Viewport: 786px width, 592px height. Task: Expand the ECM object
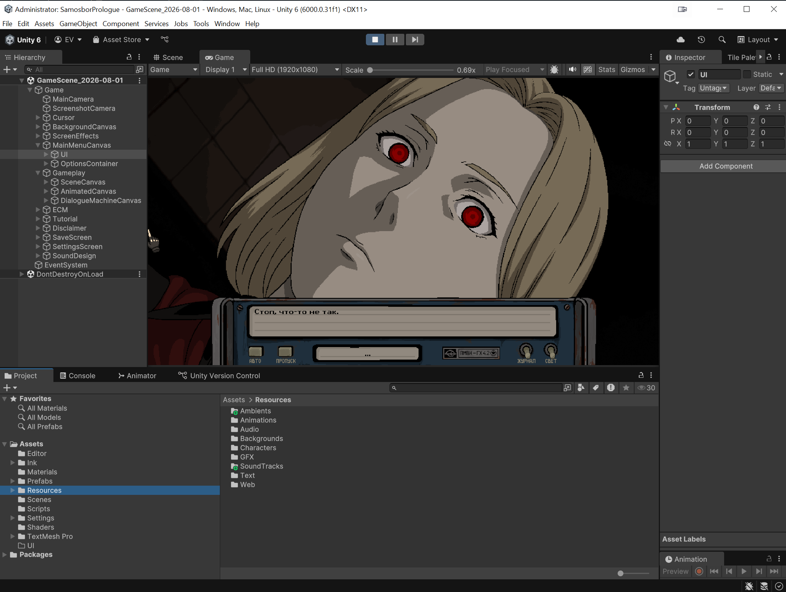tap(38, 210)
